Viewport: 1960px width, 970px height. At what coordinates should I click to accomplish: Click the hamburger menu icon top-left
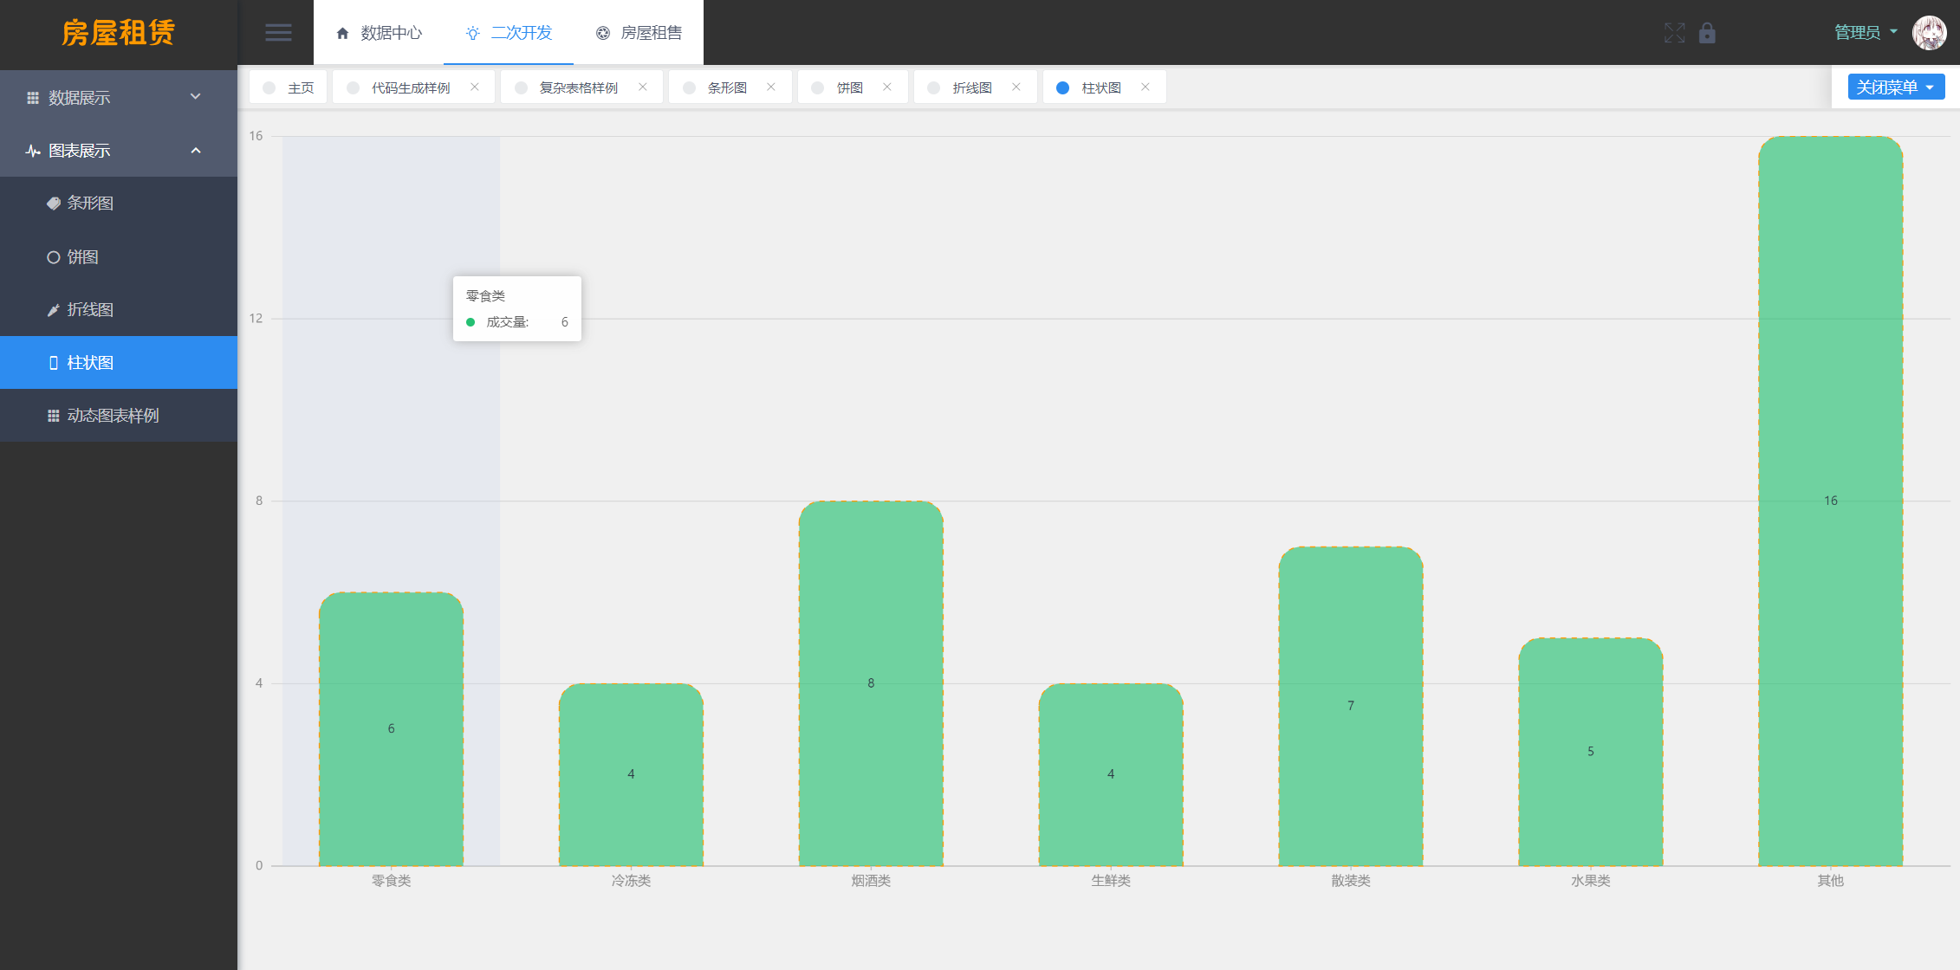coord(276,33)
